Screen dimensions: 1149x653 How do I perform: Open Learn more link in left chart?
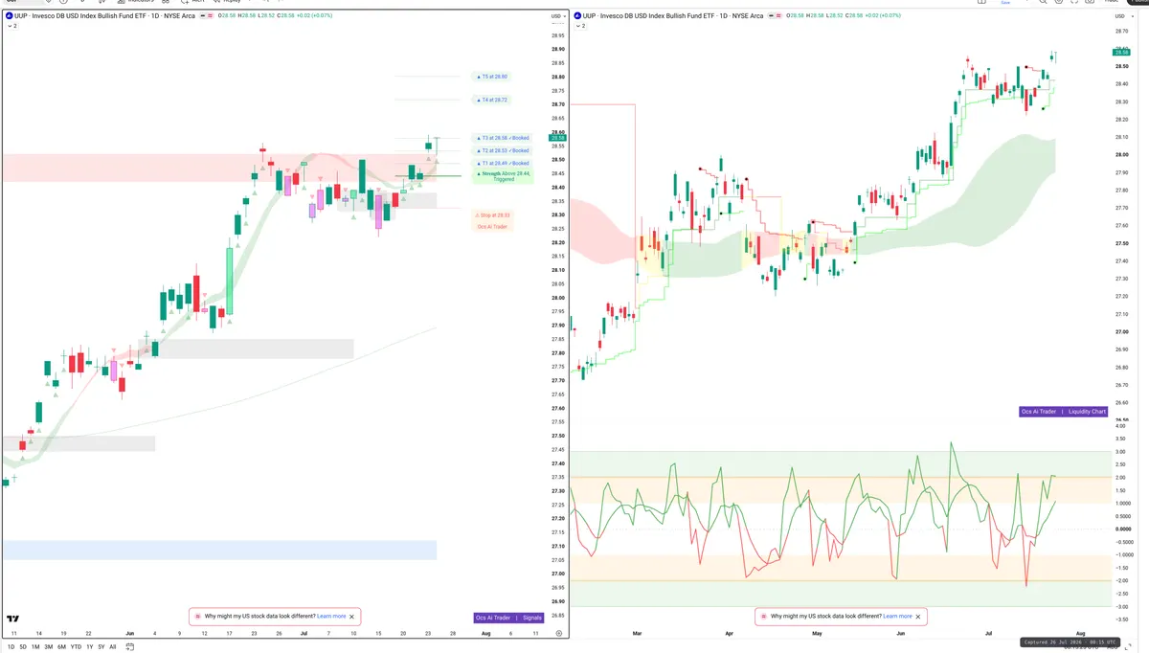pos(331,617)
